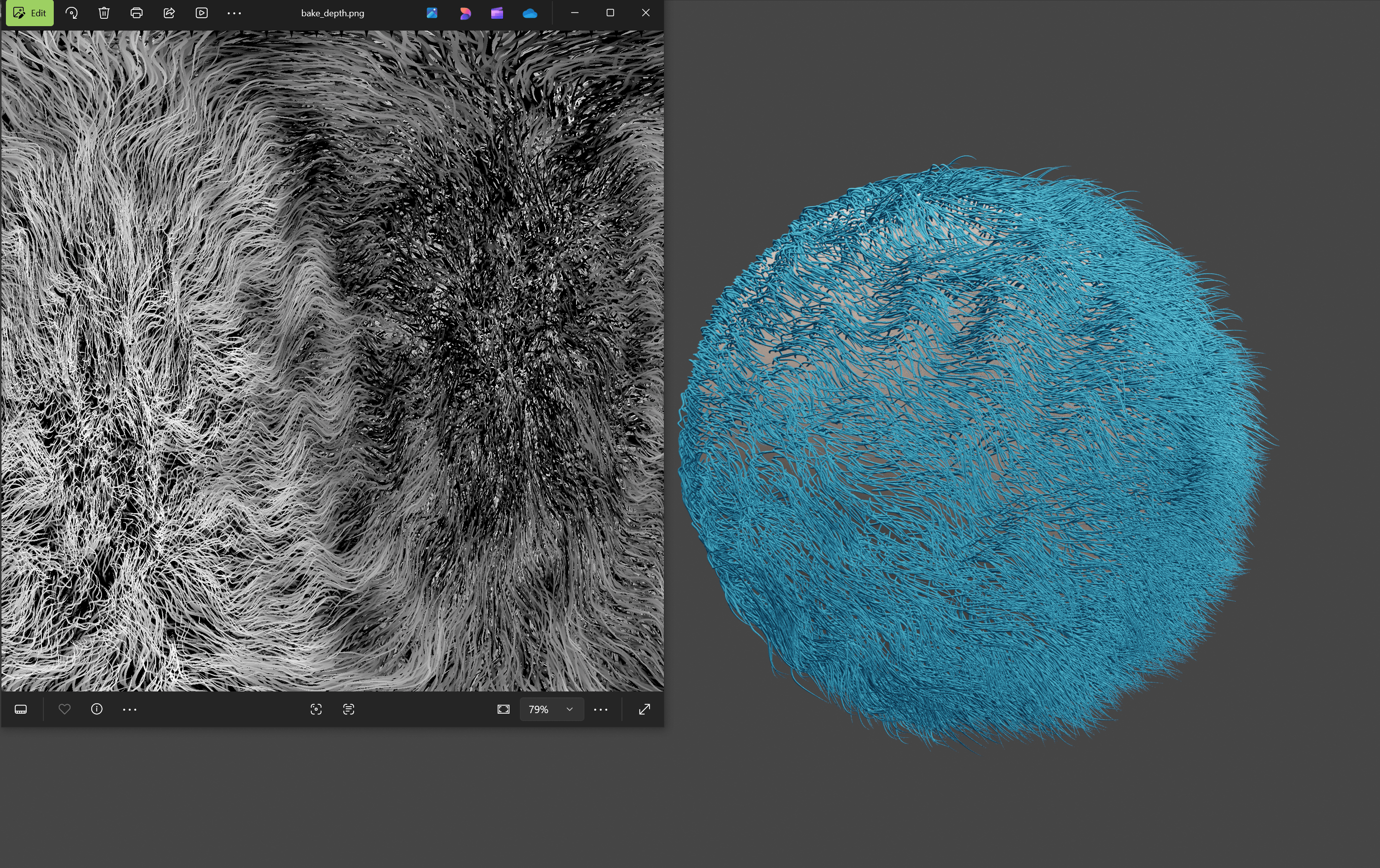
Task: Open the ellipsis menu beside zoom control
Action: pos(601,709)
